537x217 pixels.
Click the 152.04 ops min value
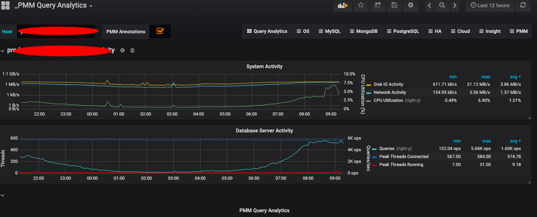click(x=450, y=148)
